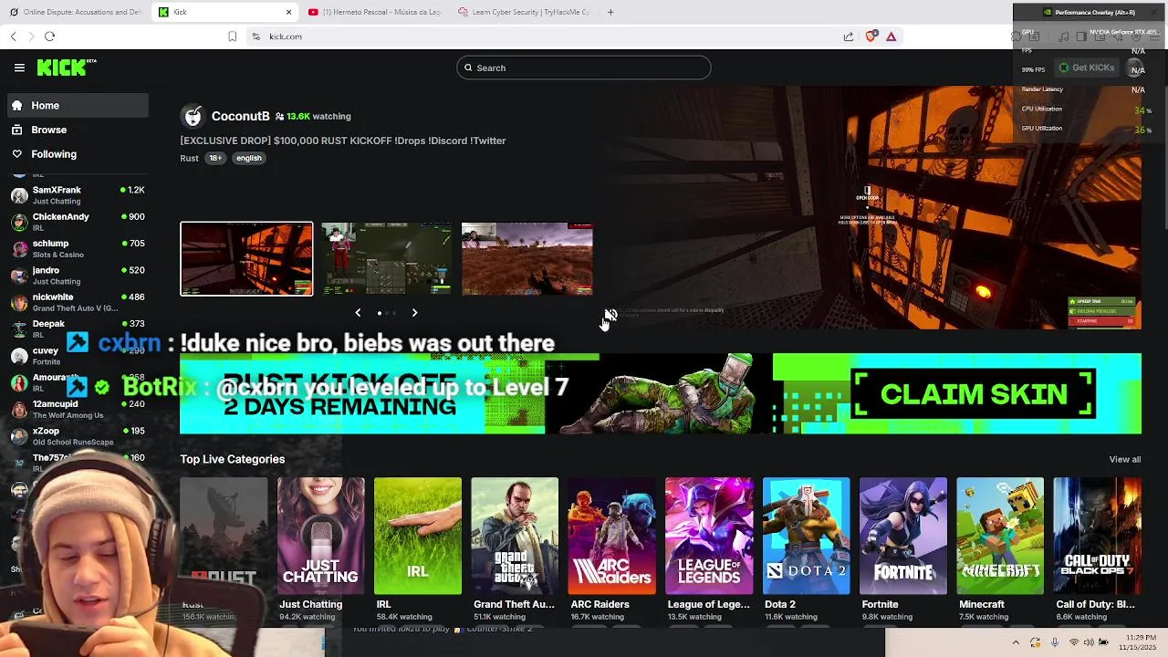Open Wi-Fi network tray icon
Screen dimensions: 1168x657
click(1073, 642)
